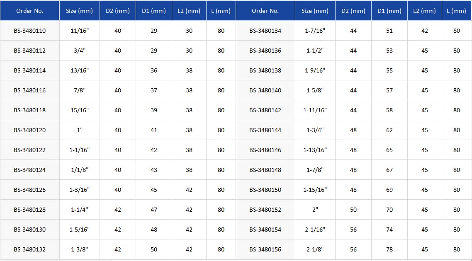472x261 pixels.
Task: Select the 2" size cell
Action: pyautogui.click(x=315, y=210)
